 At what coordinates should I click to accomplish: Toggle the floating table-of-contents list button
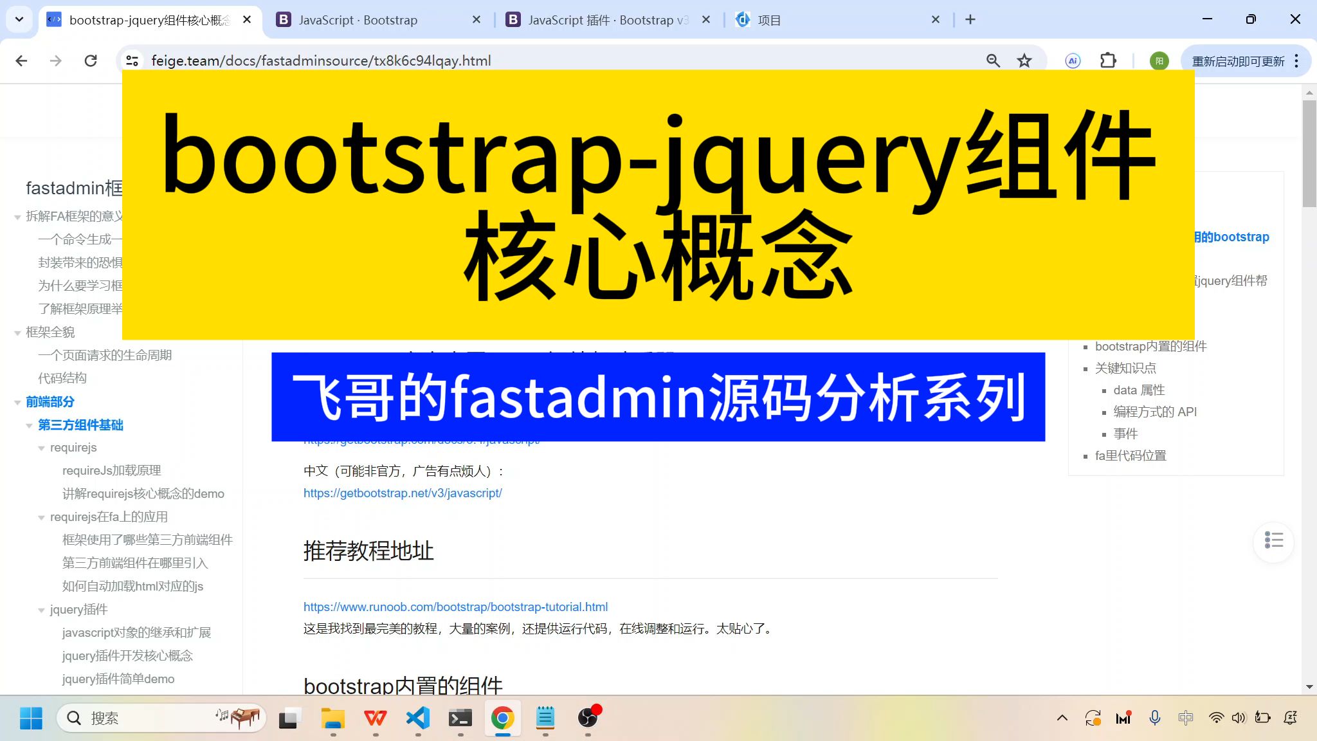click(1273, 541)
